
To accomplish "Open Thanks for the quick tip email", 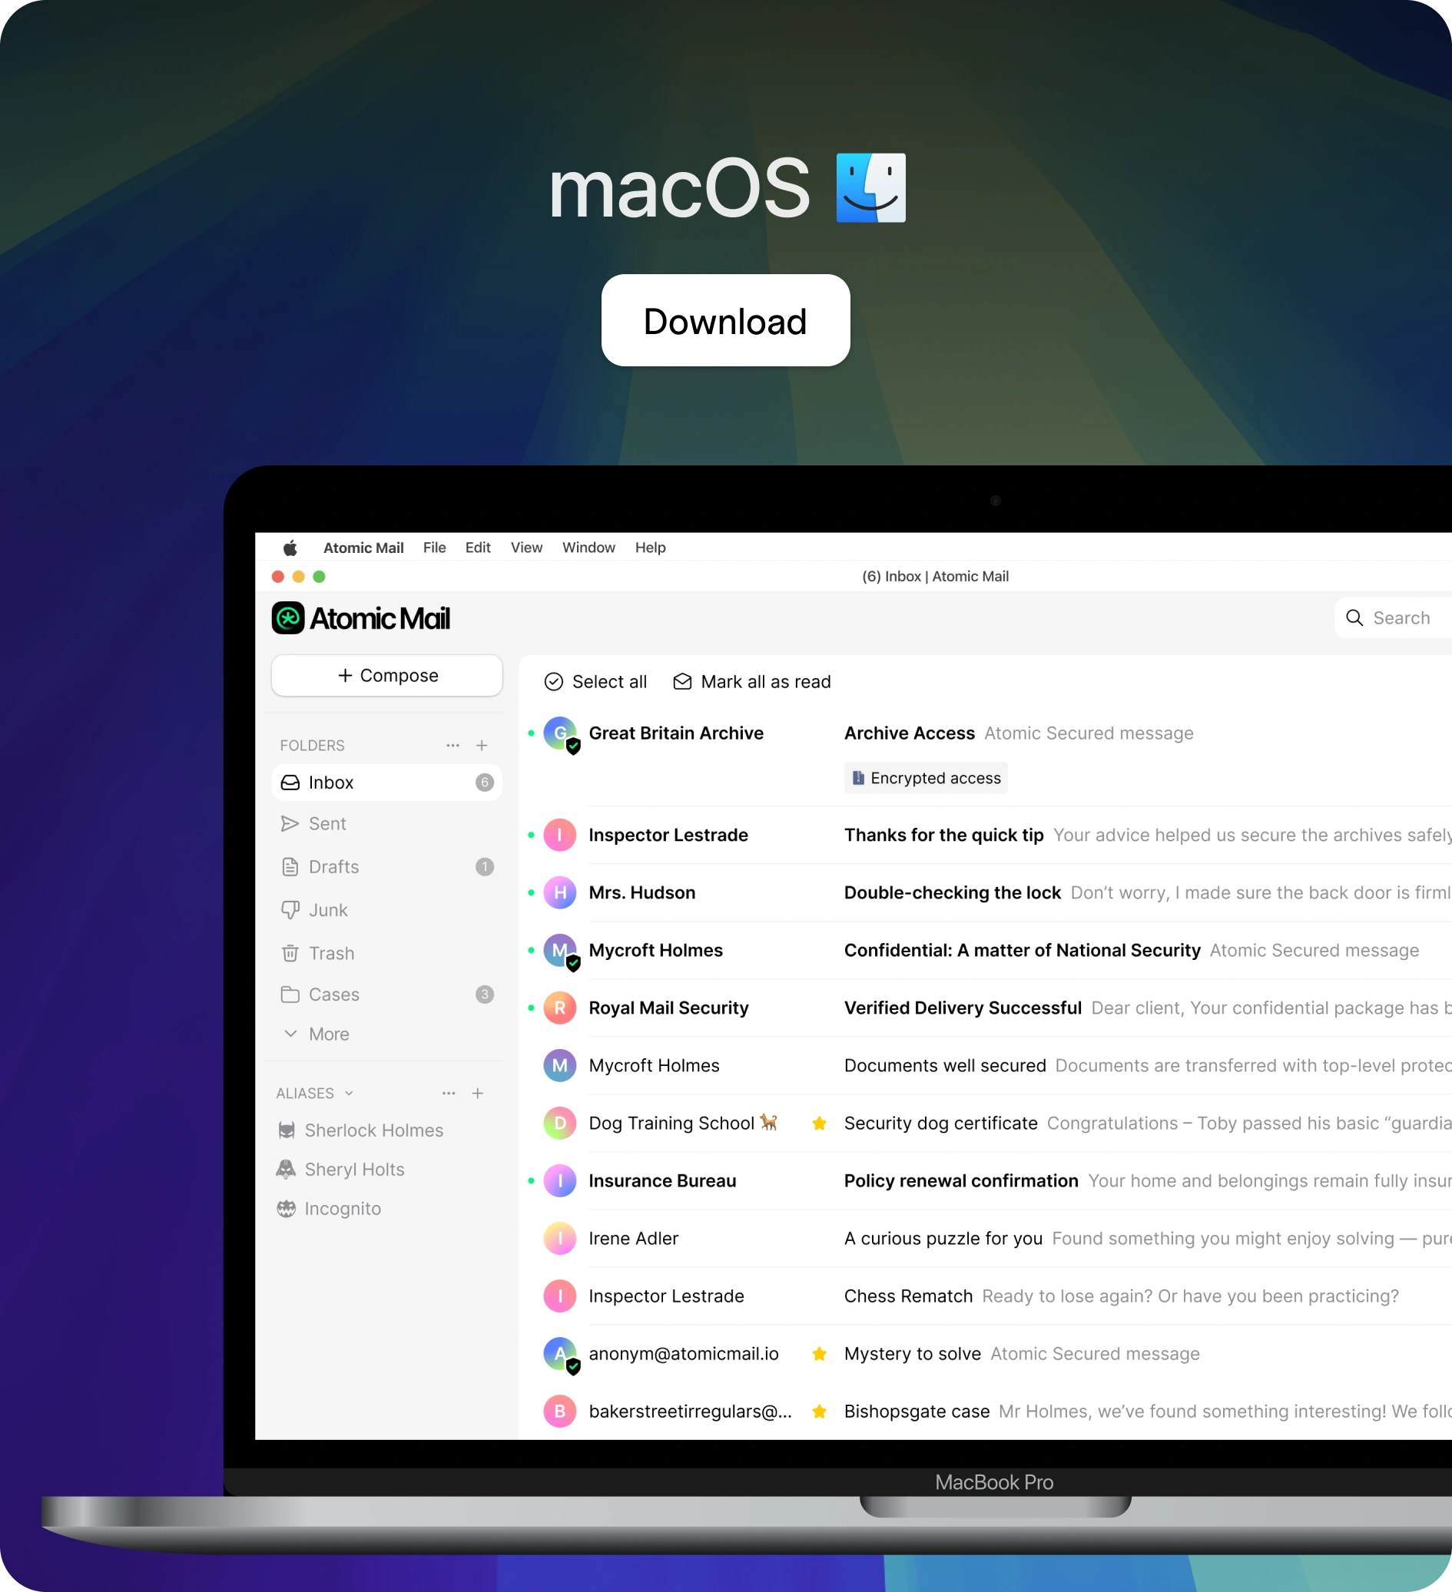I will click(986, 835).
